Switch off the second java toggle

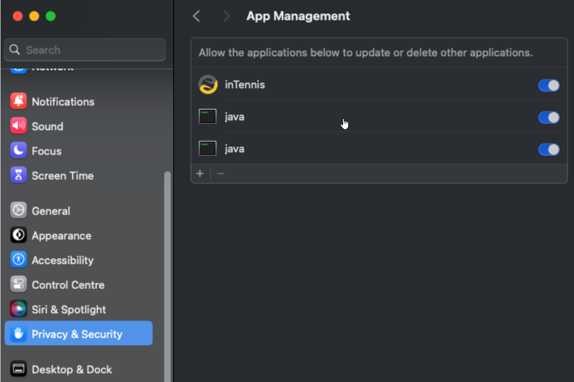pos(549,149)
